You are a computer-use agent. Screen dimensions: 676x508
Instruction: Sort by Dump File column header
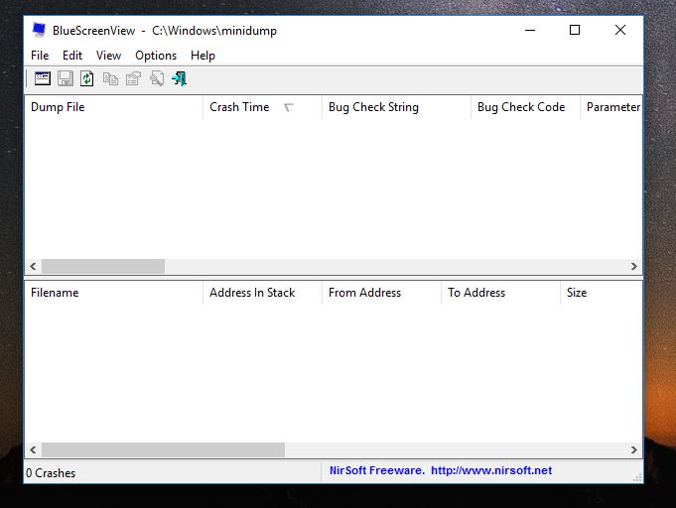coord(114,107)
